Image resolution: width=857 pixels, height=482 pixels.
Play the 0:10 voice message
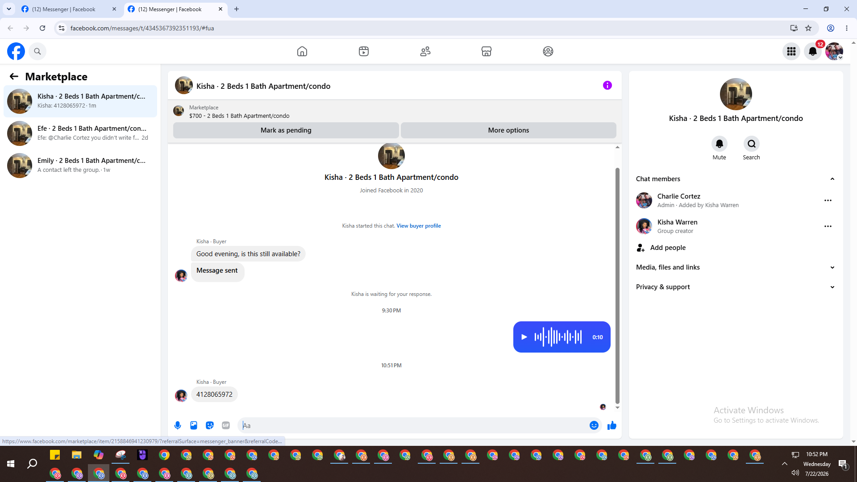[x=524, y=337]
